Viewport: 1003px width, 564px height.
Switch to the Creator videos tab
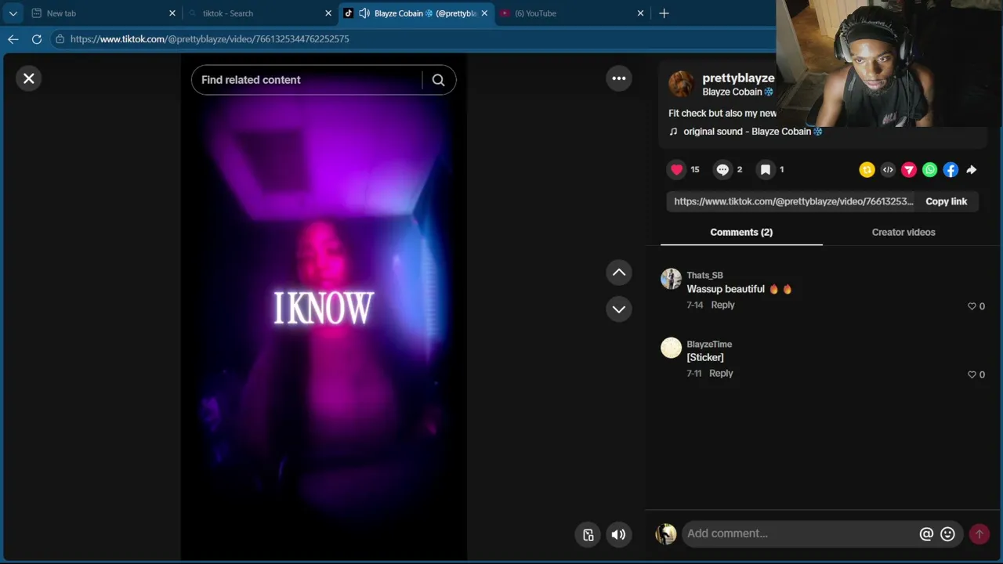click(903, 233)
